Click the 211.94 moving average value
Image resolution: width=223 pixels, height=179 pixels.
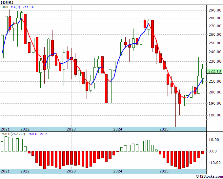click(x=28, y=7)
